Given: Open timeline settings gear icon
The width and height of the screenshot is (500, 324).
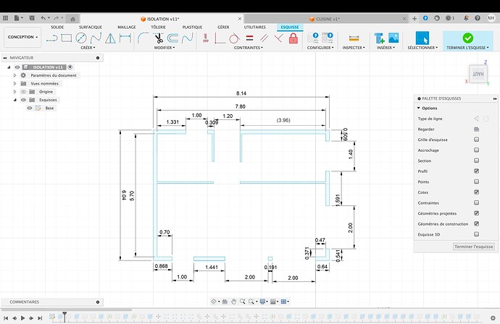Looking at the screenshot, I should pyautogui.click(x=492, y=317).
